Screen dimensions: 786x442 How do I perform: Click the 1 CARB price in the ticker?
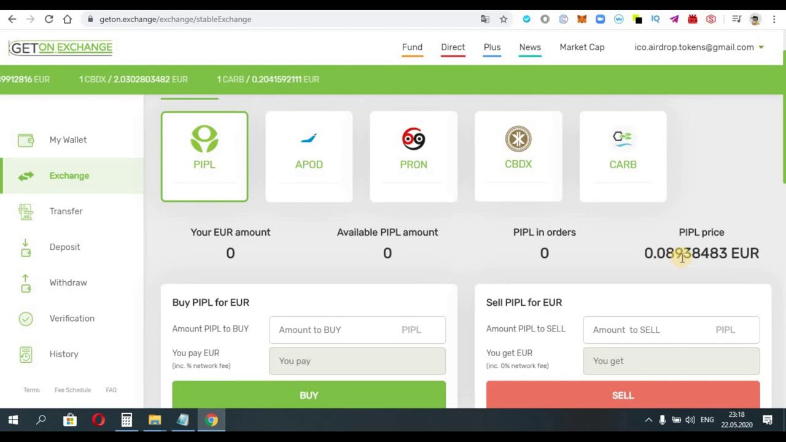pos(268,79)
